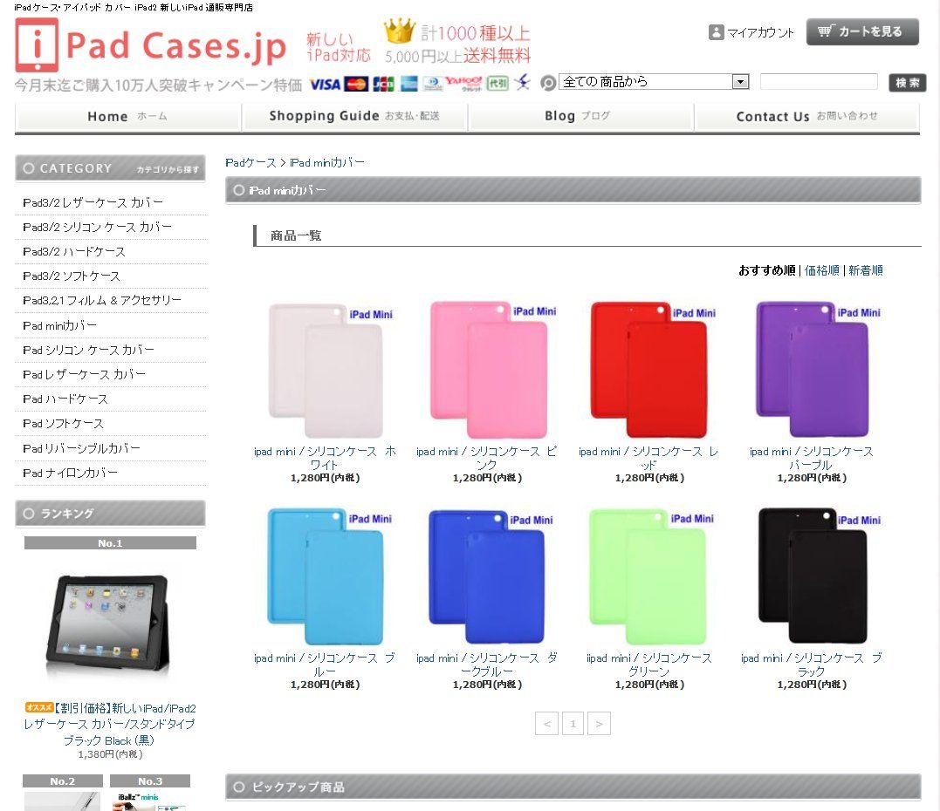940x811 pixels.
Task: Open pink silicone iPad mini case image
Action: (x=488, y=370)
